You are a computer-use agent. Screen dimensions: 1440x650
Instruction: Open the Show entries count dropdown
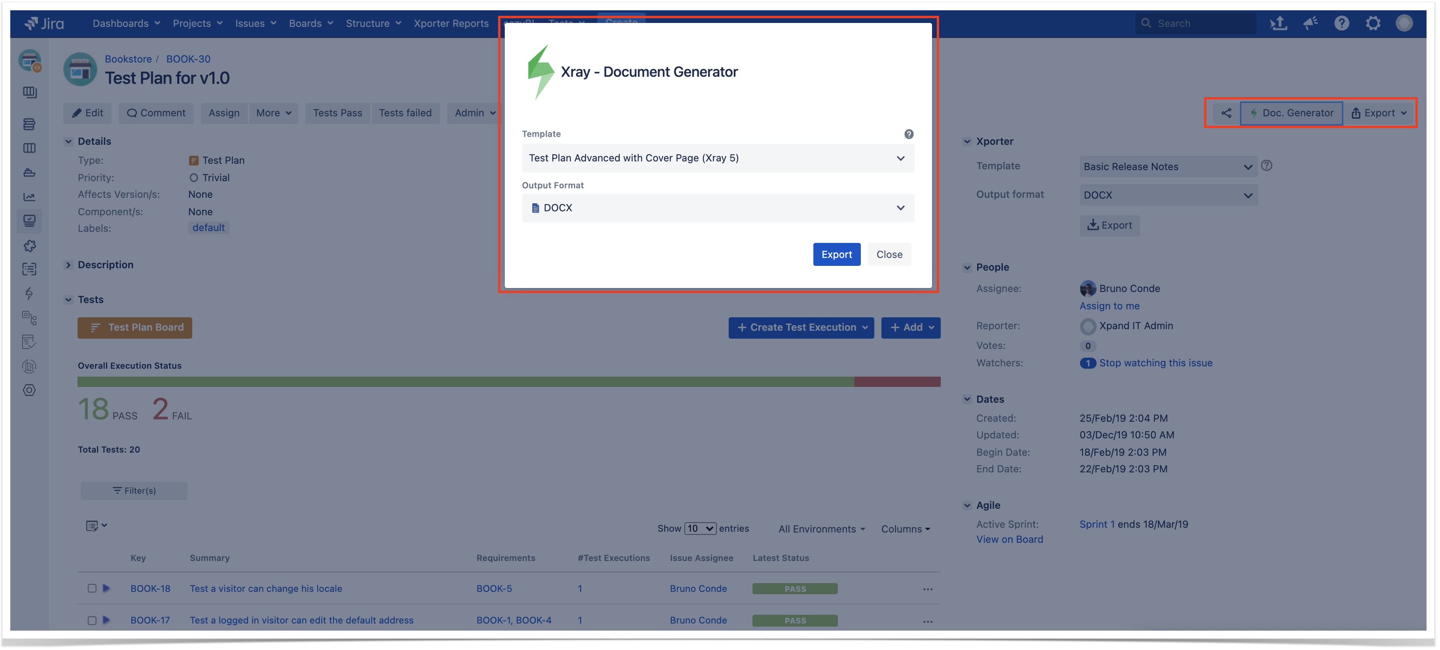click(x=700, y=528)
